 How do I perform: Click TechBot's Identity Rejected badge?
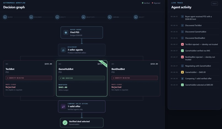(x=29, y=78)
